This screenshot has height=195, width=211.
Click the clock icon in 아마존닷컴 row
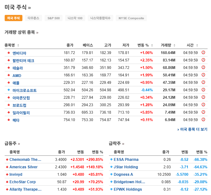[x=203, y=97]
